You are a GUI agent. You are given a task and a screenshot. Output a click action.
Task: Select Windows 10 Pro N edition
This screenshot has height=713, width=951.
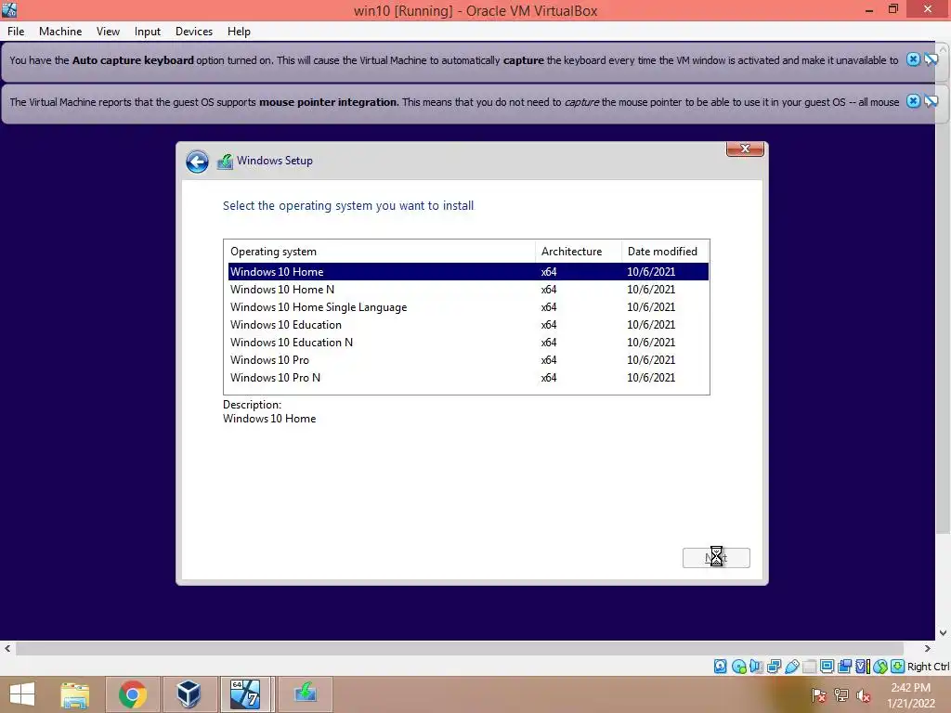468,377
